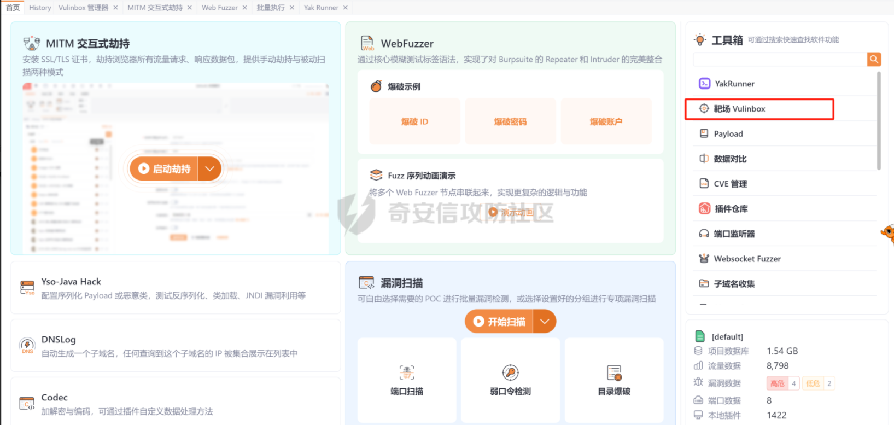The height and width of the screenshot is (425, 894).
Task: Open dropdown arrow next to 开始扫描
Action: (545, 322)
